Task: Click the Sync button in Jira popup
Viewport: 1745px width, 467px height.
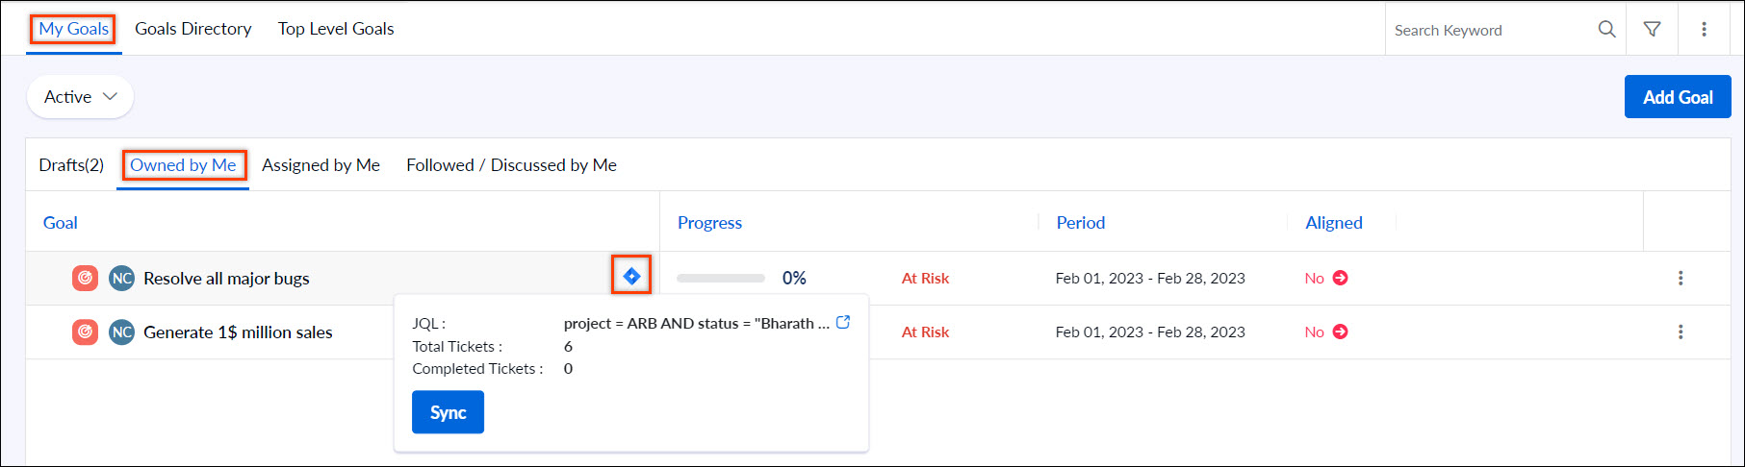Action: click(448, 412)
